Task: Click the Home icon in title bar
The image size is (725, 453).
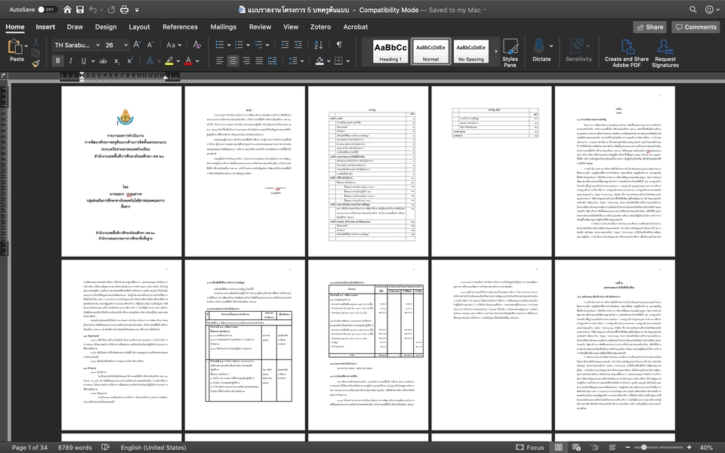Action: [67, 9]
